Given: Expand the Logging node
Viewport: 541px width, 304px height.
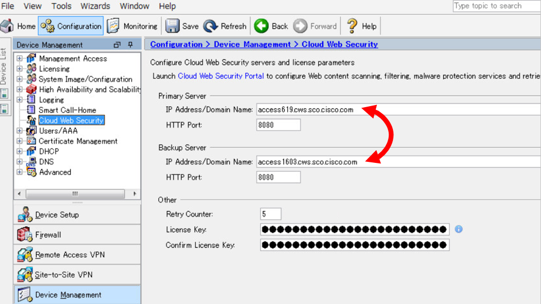Looking at the screenshot, I should pos(20,100).
